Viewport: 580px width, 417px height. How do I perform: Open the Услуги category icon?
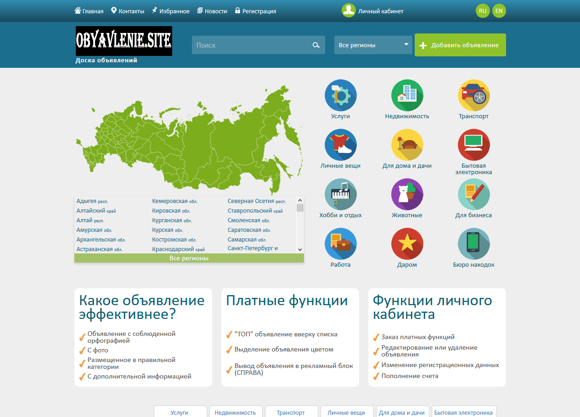340,95
